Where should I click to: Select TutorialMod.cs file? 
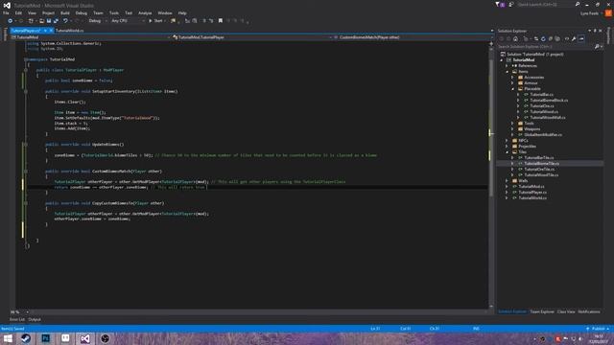click(531, 187)
